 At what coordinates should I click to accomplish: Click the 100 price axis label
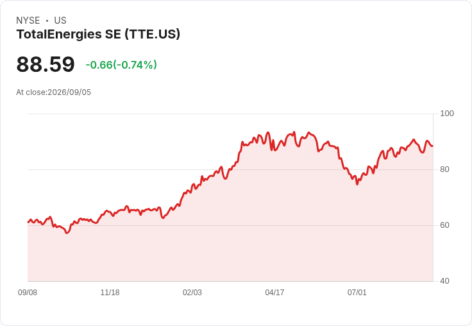[447, 114]
